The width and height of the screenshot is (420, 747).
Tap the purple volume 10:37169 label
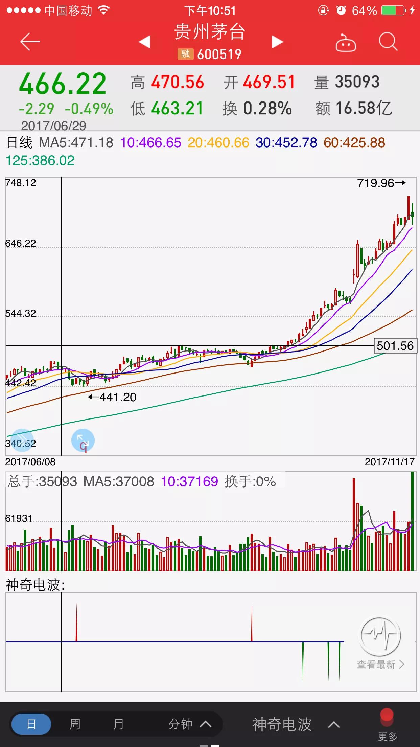click(x=189, y=481)
